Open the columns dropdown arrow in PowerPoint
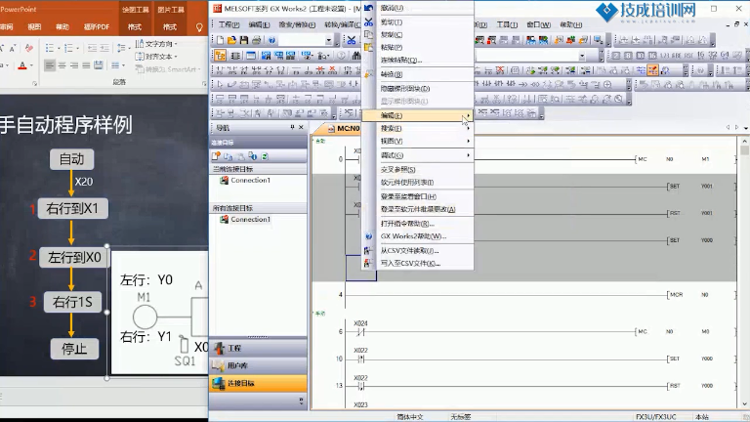Viewport: 750px width, 422px height. click(123, 65)
